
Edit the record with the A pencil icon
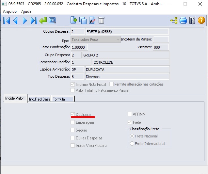click(x=92, y=21)
